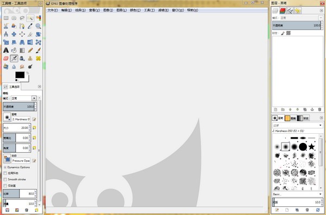
Task: Switch to the 渐变 gradients tab
Action: 303,118
